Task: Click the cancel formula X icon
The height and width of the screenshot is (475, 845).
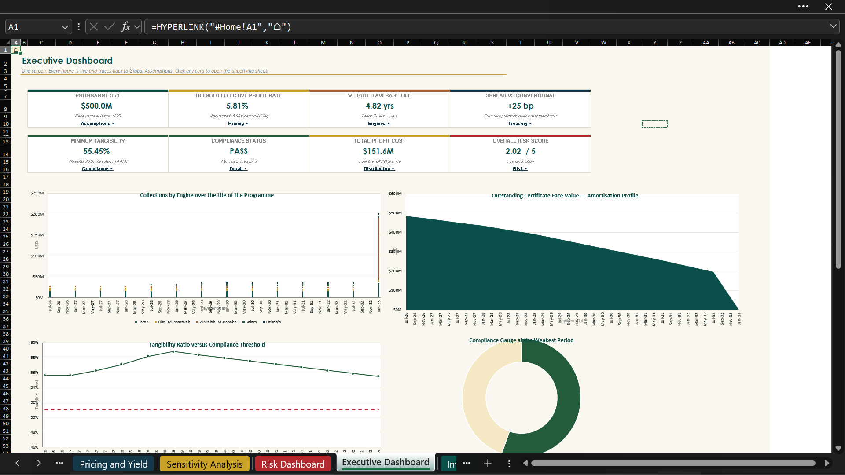Action: 94,27
